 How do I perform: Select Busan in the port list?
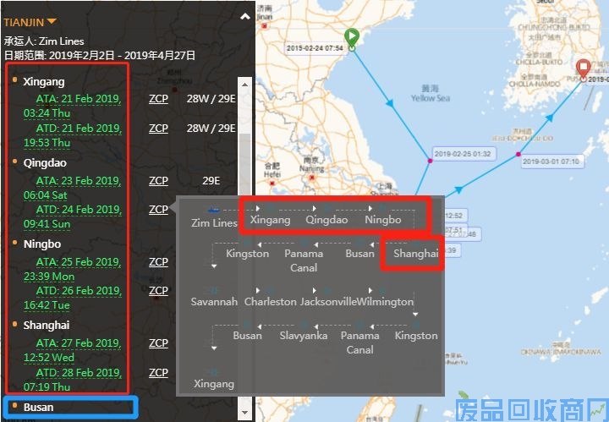38,408
